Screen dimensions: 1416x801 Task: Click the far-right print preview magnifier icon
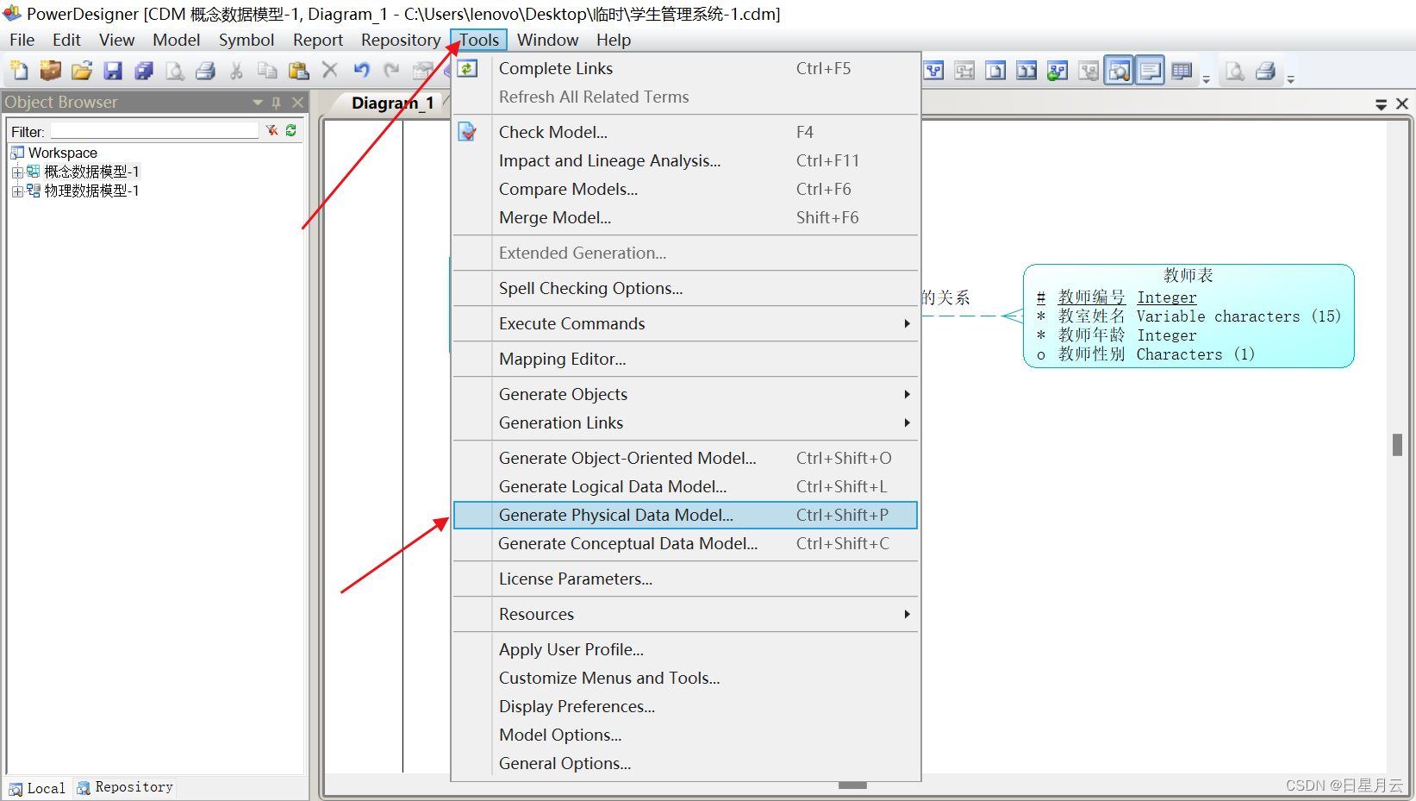pos(1235,71)
